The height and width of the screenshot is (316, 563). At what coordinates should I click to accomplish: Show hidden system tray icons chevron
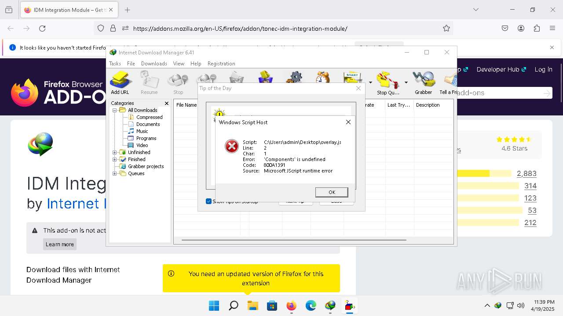click(487, 305)
